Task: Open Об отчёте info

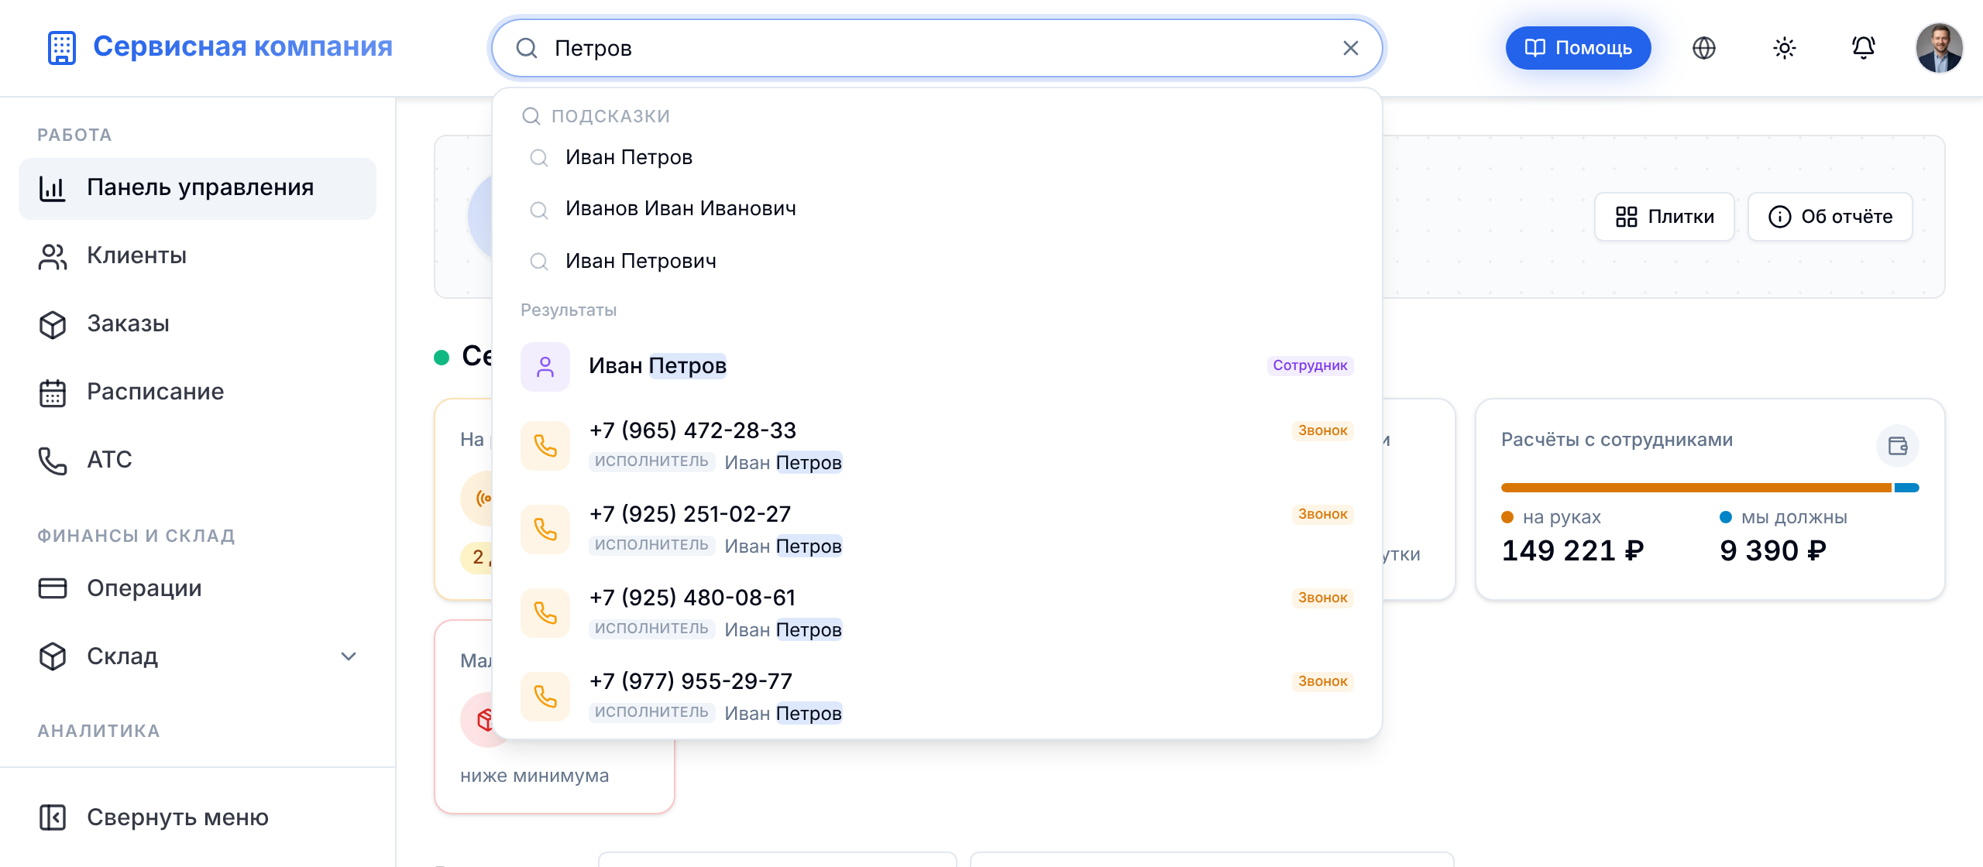Action: click(1830, 217)
